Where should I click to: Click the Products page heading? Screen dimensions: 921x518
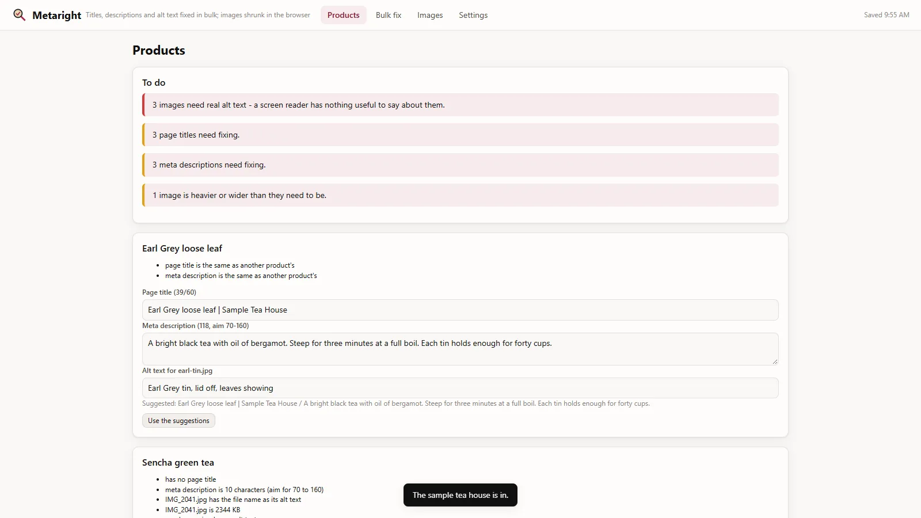pyautogui.click(x=159, y=51)
